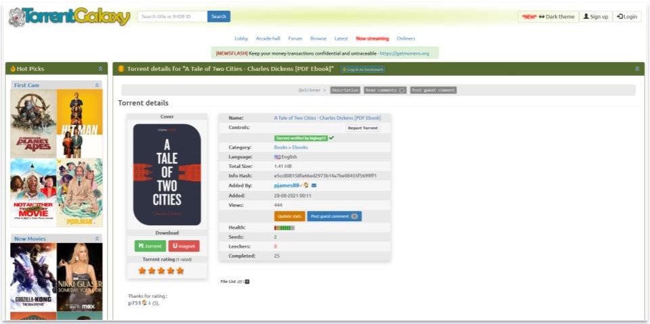The image size is (650, 324).
Task: Click the green verified checkmark icon
Action: coord(331,137)
